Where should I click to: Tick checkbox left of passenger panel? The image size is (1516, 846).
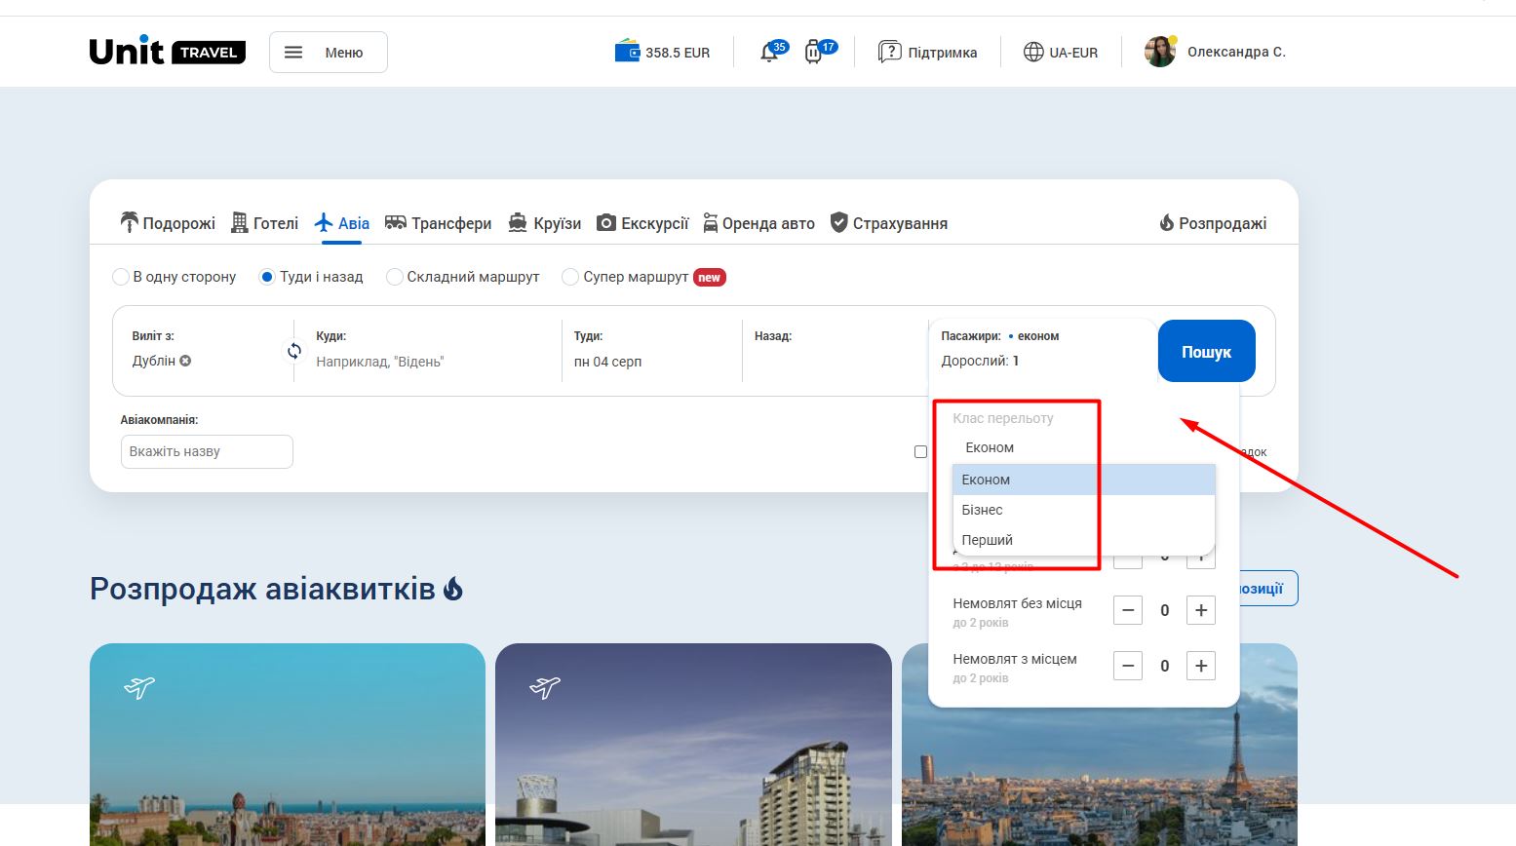(x=920, y=451)
